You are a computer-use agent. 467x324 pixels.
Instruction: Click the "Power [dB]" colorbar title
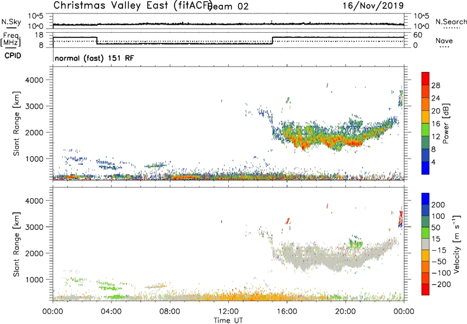[445, 123]
